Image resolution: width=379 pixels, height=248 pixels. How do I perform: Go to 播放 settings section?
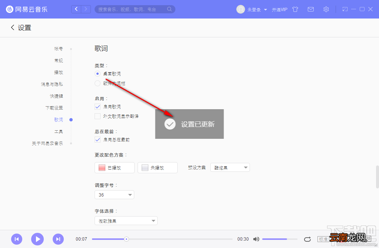[59, 73]
